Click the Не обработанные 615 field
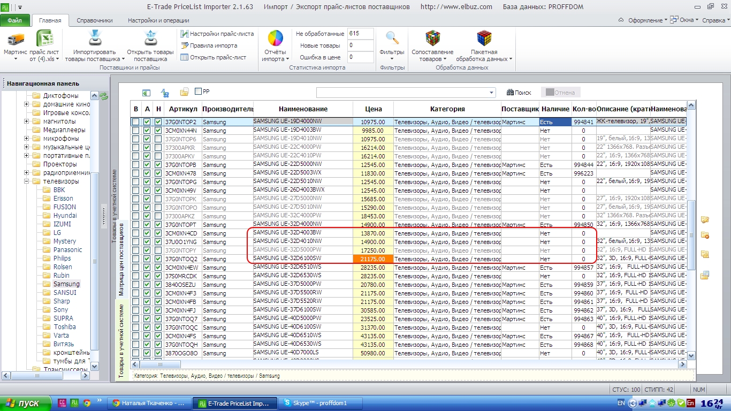Viewport: 731px width, 411px height. [x=360, y=34]
